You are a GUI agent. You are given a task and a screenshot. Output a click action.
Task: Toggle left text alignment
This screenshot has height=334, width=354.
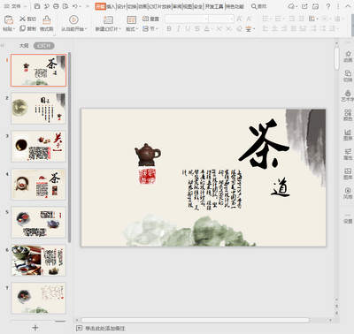click(x=265, y=28)
